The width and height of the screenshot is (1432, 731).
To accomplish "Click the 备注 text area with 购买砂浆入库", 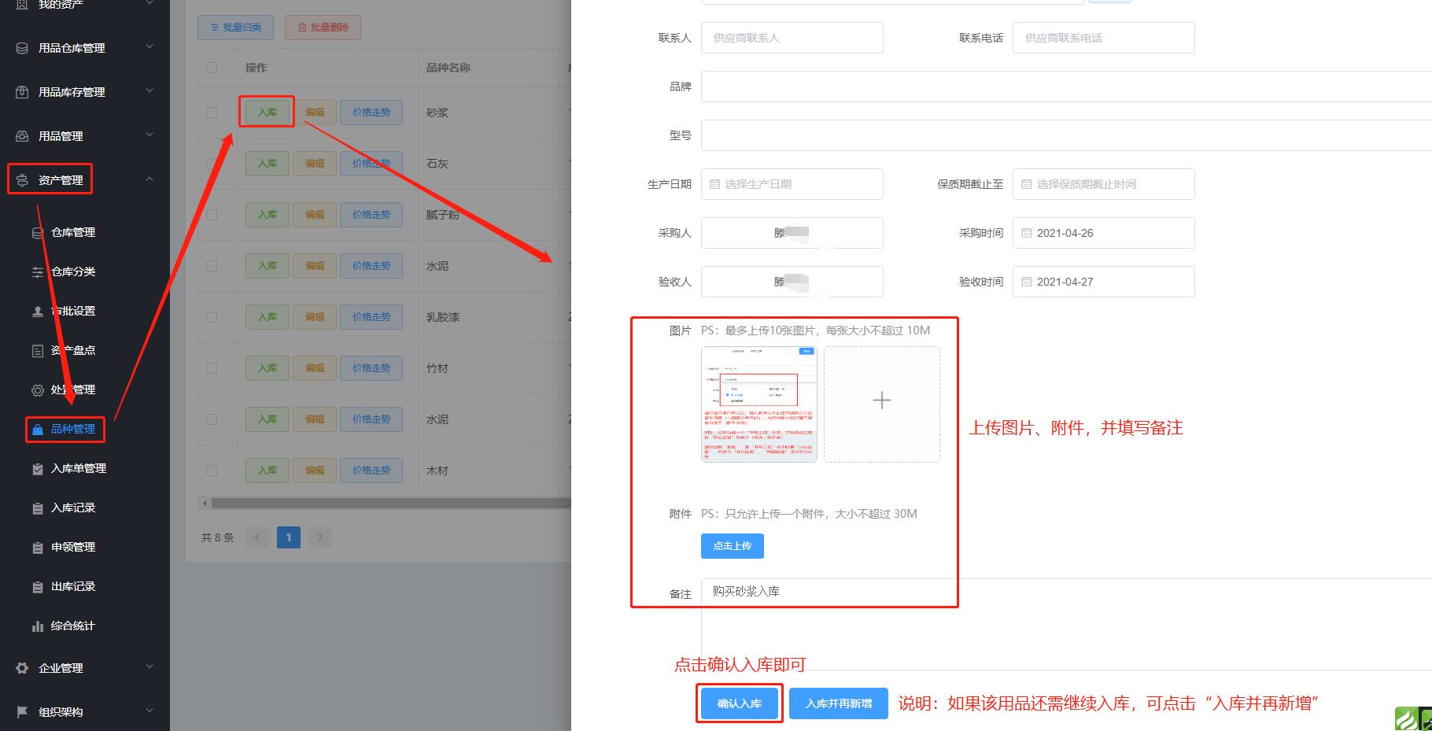I will (x=1066, y=624).
